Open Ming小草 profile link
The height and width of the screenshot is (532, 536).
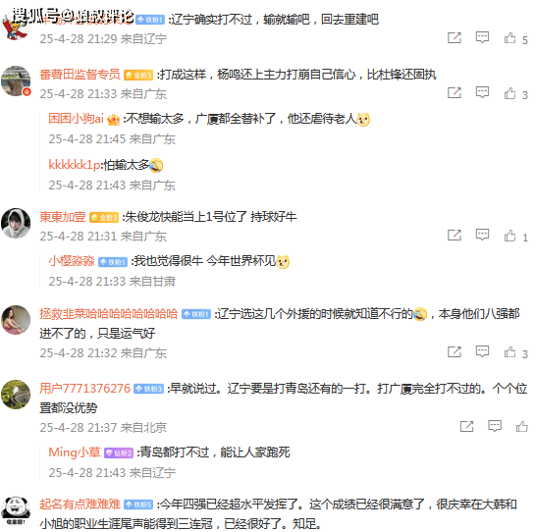point(75,452)
